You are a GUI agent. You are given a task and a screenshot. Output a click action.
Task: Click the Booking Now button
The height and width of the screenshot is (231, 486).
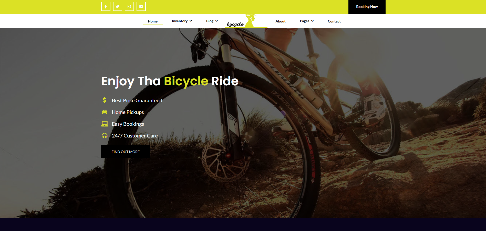(x=367, y=7)
